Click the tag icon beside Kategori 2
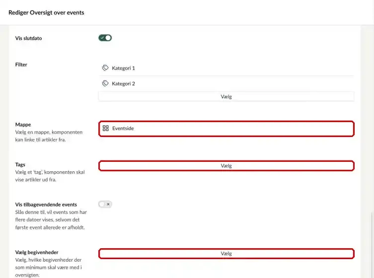 point(105,83)
